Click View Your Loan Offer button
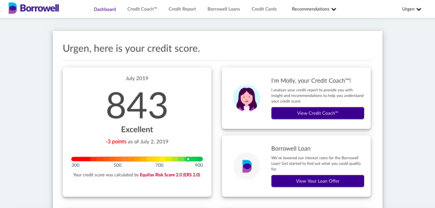The height and width of the screenshot is (208, 435). (x=318, y=181)
